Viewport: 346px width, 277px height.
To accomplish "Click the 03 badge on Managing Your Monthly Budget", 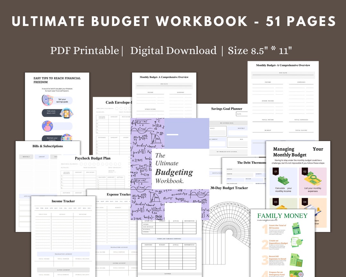I will click(276, 202).
